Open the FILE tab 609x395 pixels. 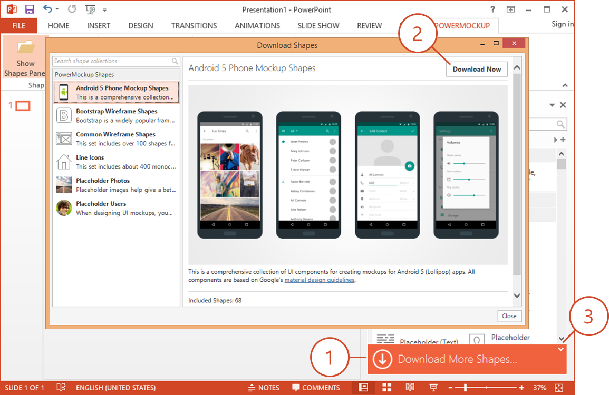18,26
